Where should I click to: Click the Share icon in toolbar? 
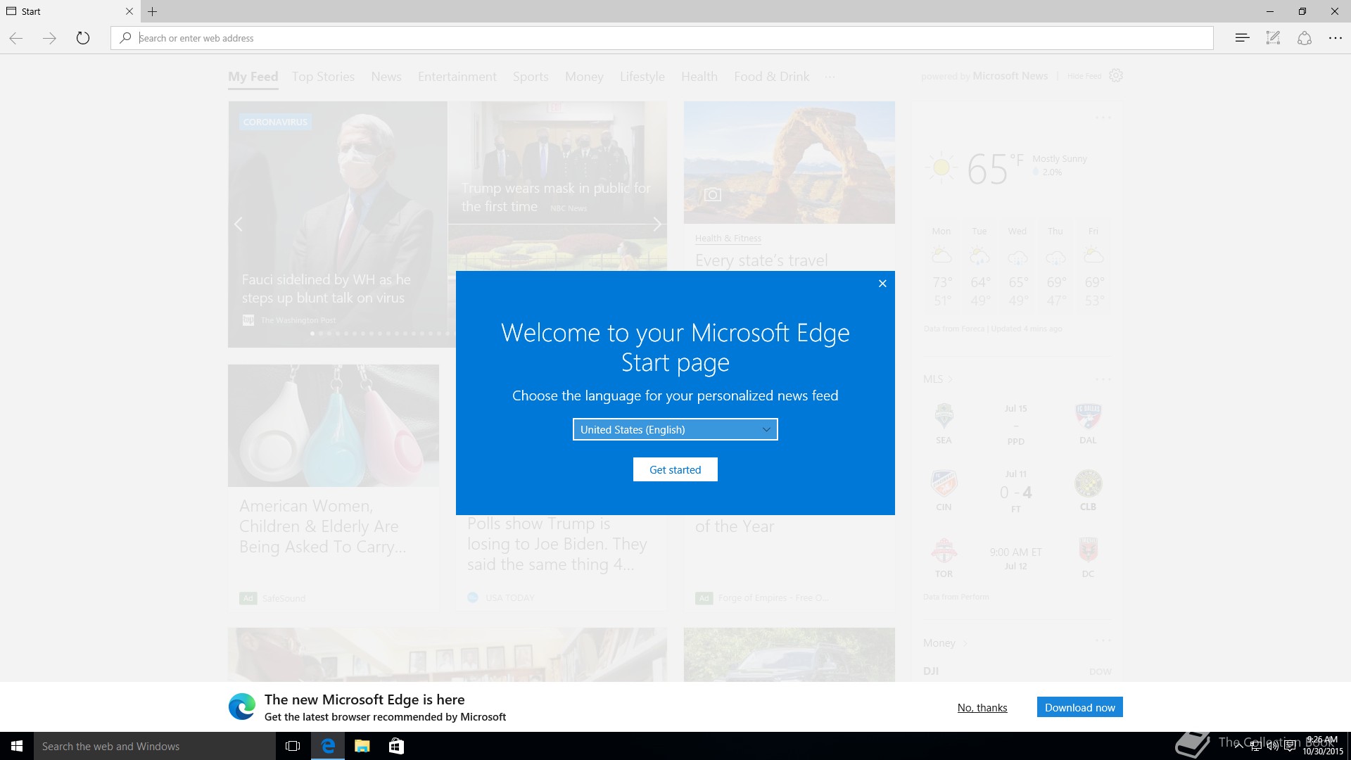click(1304, 38)
